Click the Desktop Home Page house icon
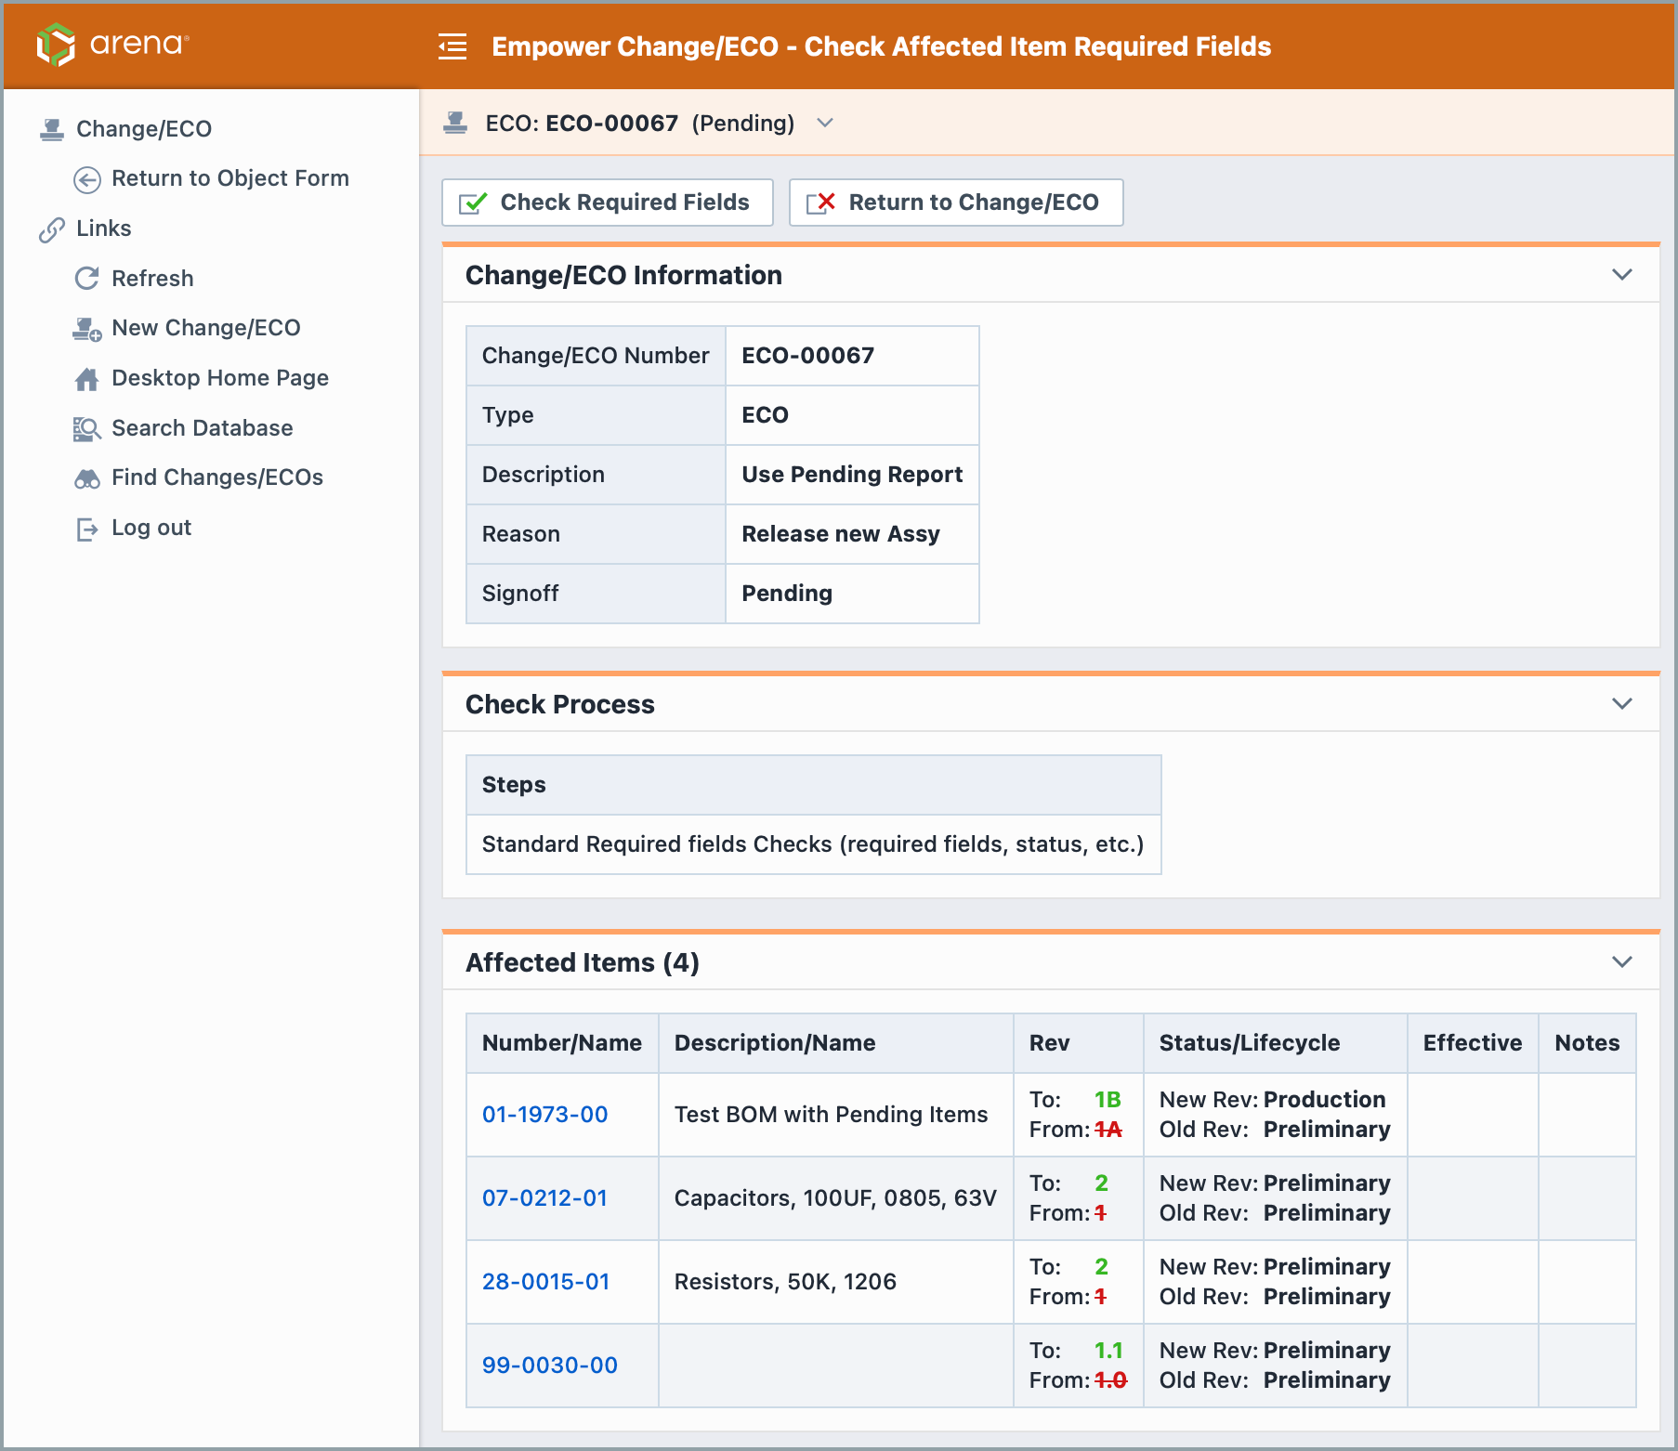The width and height of the screenshot is (1678, 1451). point(87,379)
